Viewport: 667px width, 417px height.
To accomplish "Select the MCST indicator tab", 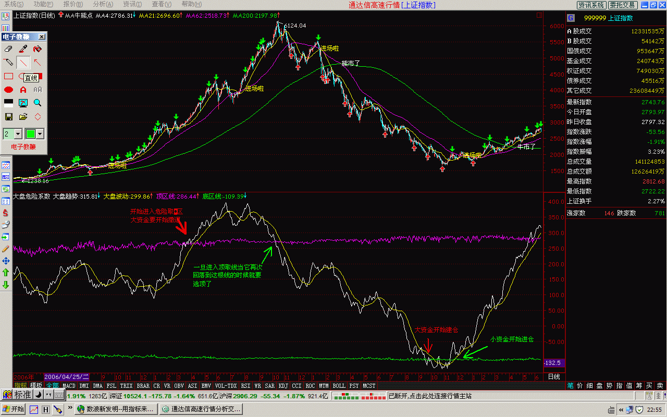I will click(x=369, y=386).
